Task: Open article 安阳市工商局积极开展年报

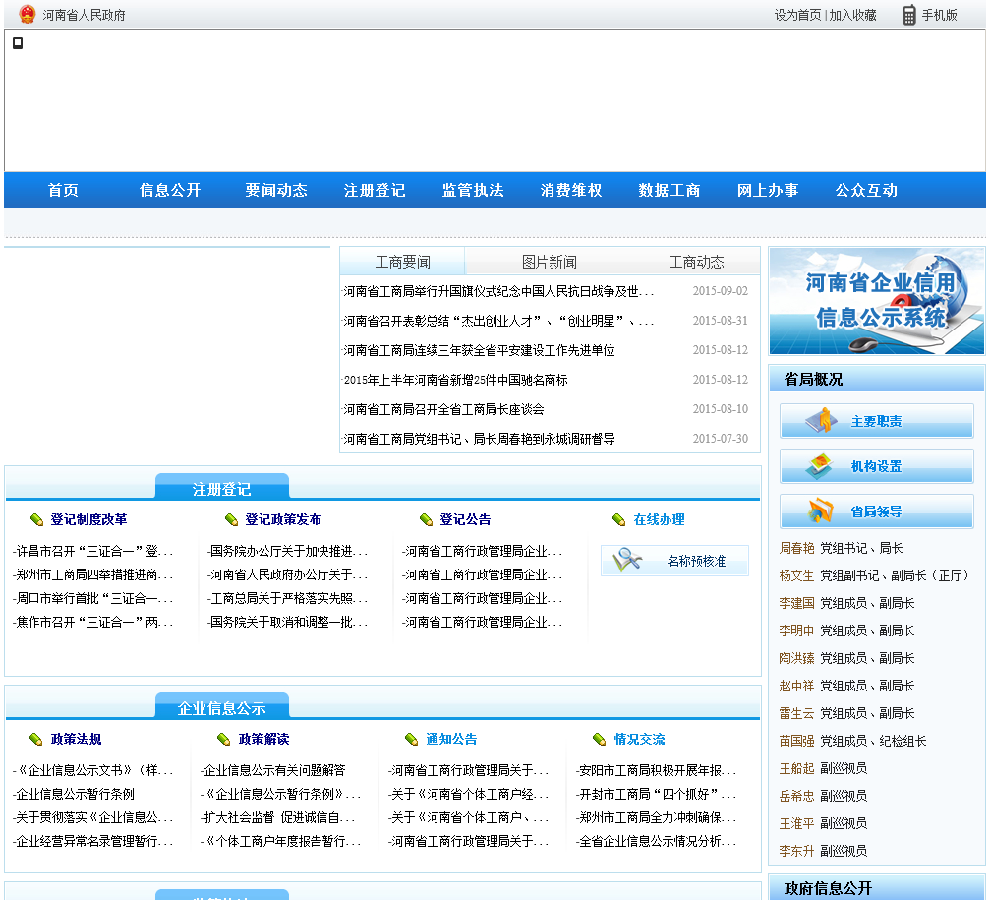Action: point(657,770)
